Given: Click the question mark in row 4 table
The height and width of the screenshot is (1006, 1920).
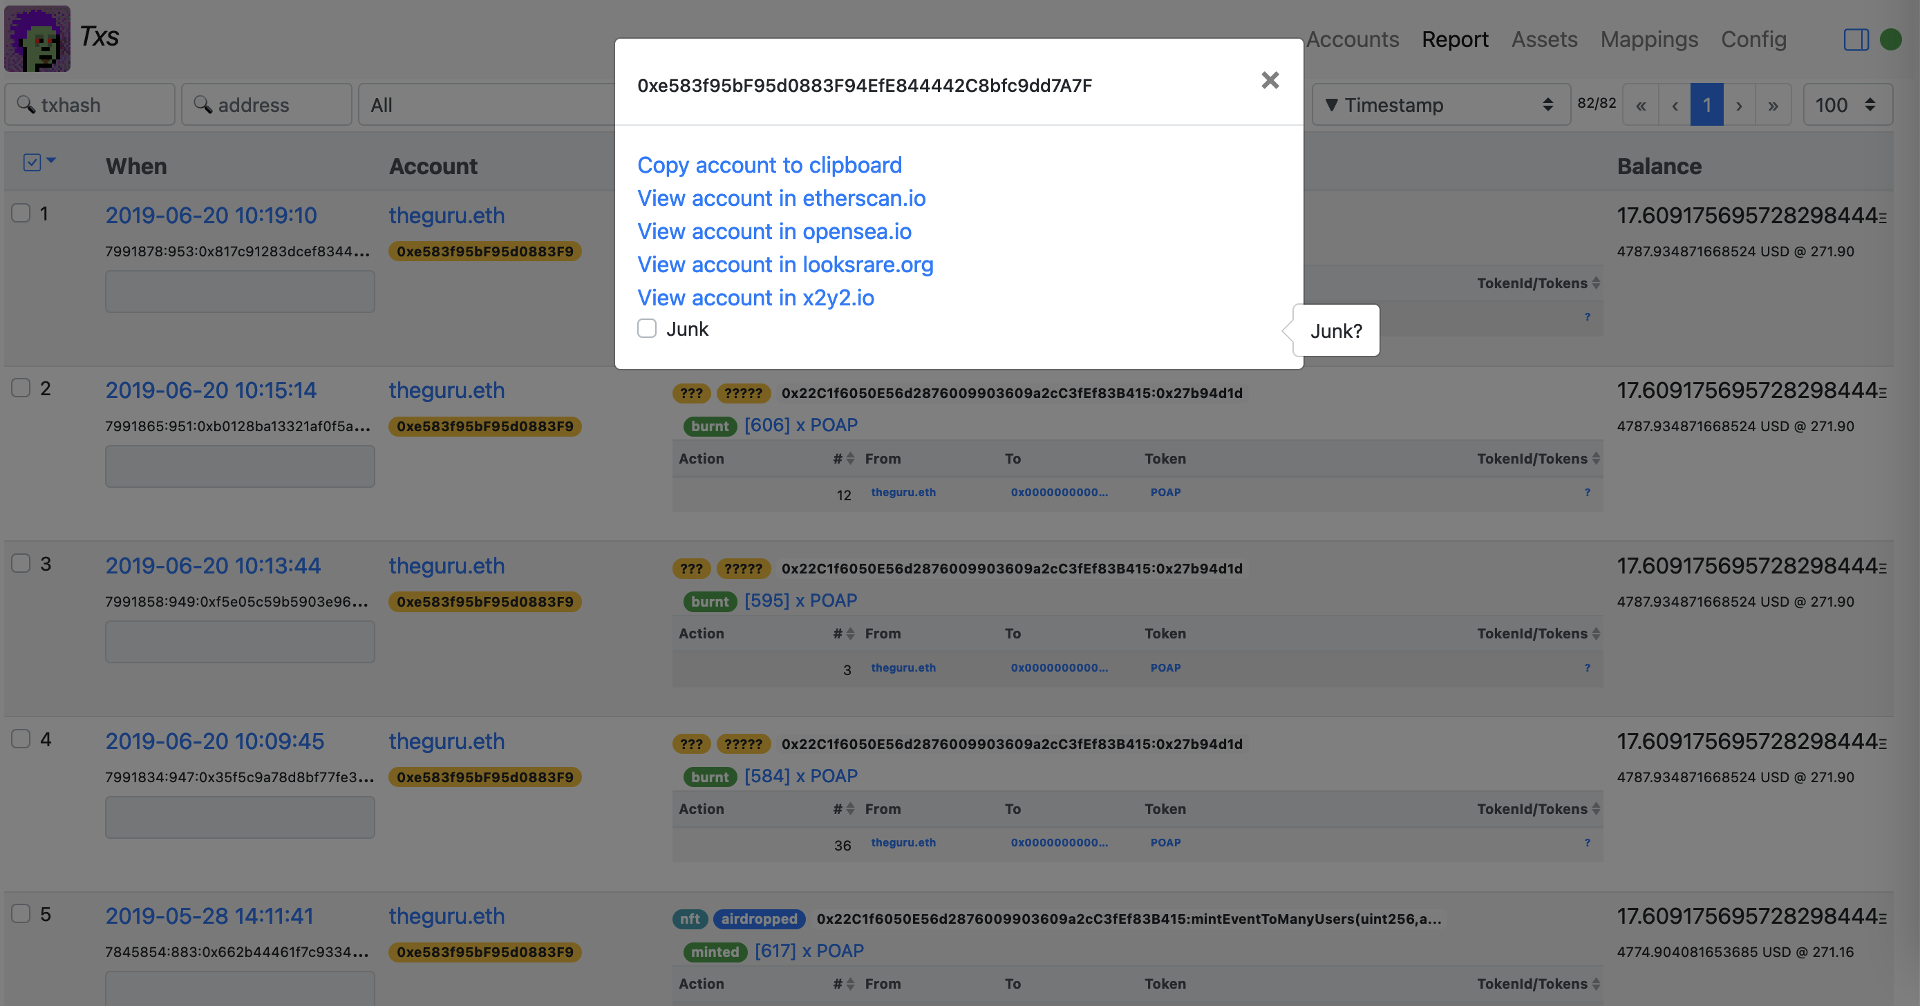Looking at the screenshot, I should click(x=1587, y=843).
